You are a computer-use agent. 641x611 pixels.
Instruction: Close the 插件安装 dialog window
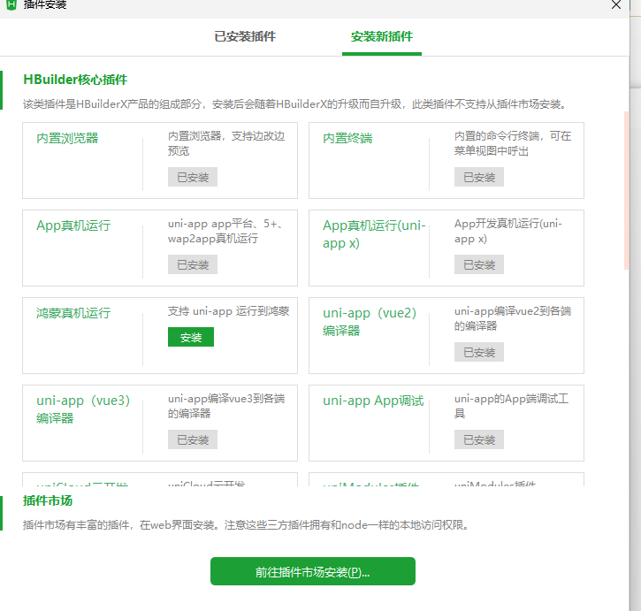[x=615, y=5]
